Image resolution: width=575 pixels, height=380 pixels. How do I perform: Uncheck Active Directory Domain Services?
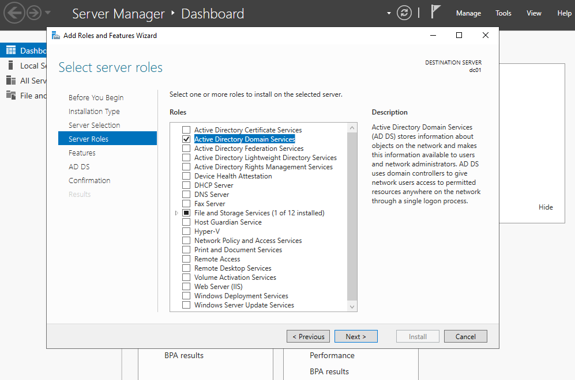tap(186, 139)
